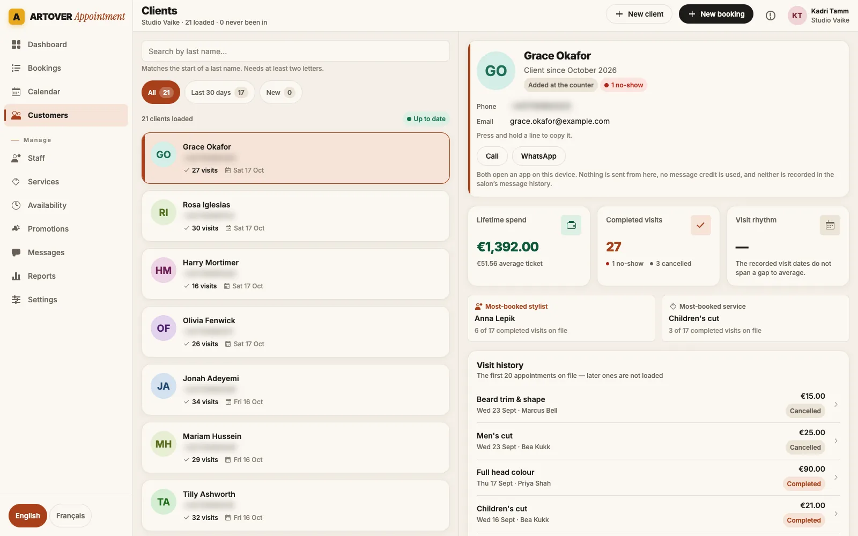Screen dimensions: 858x536
Task: Click the Visit rhythm calendar icon
Action: pos(830,225)
